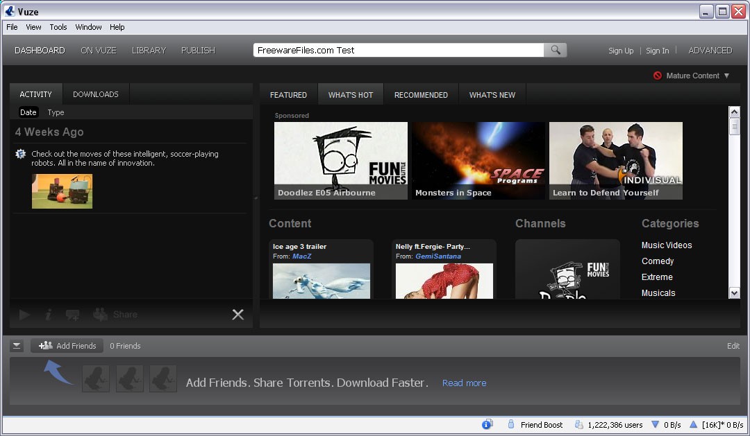Click the search field containing FreewareFiles.com Test

click(x=399, y=50)
